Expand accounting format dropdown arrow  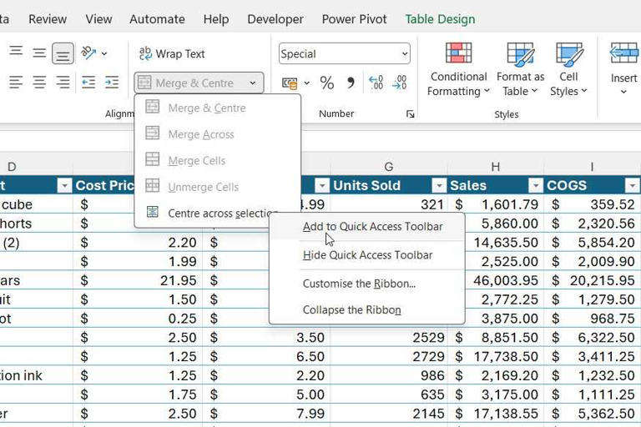307,83
